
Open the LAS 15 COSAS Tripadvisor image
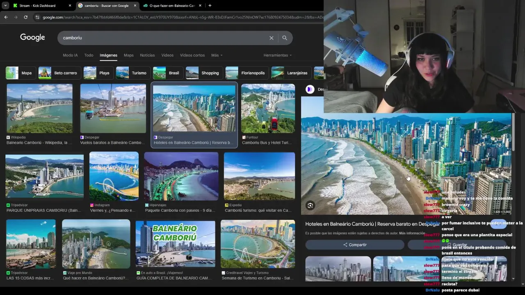[x=31, y=244]
